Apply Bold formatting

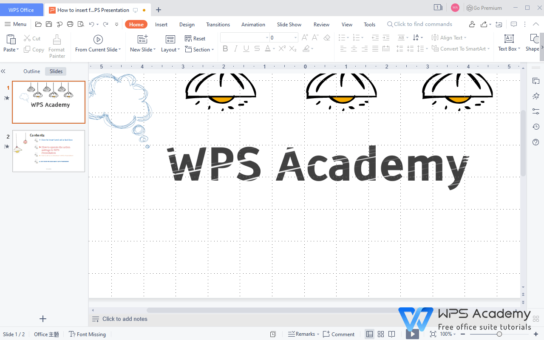tap(225, 49)
